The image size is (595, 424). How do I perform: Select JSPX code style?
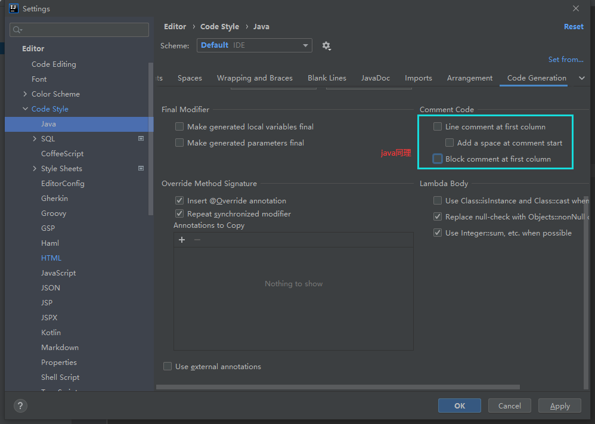tap(49, 317)
